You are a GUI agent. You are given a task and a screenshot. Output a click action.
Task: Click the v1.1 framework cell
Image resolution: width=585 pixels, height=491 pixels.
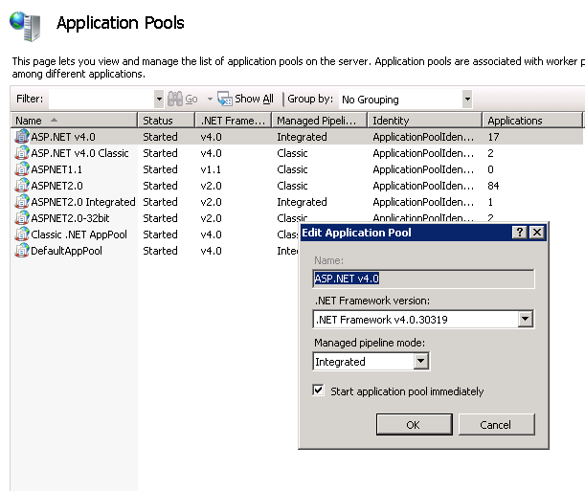pos(211,169)
